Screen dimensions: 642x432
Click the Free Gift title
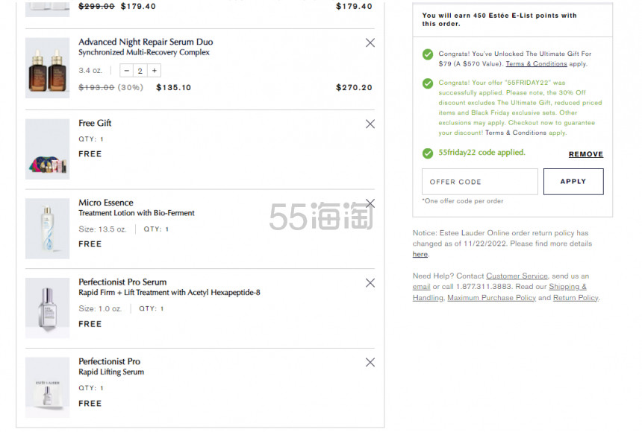coord(95,123)
